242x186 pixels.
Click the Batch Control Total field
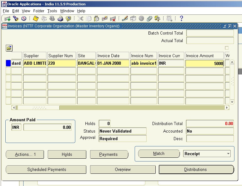point(210,33)
